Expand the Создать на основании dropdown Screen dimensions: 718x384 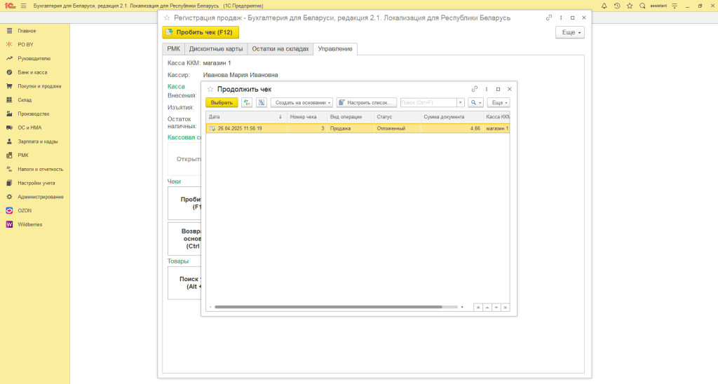point(302,102)
